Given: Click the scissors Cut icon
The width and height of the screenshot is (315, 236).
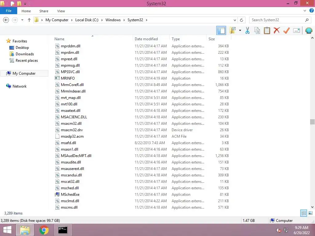Looking at the screenshot, I should [247, 30].
